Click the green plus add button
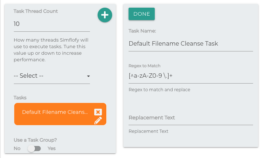 click(x=105, y=15)
